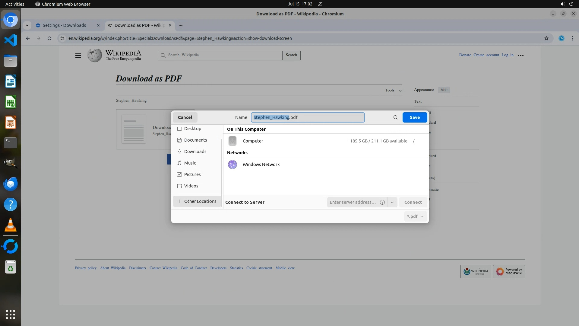Select the Computer drive icon
Viewport: 579px width, 326px height.
pyautogui.click(x=232, y=141)
